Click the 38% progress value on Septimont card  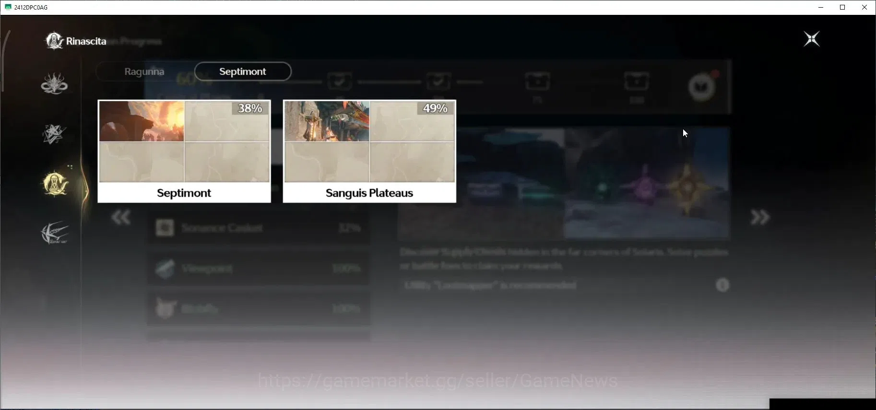coord(250,108)
